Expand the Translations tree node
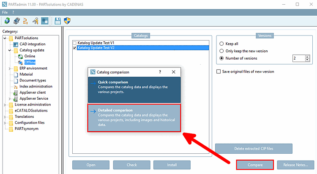The width and height of the screenshot is (317, 174). pyautogui.click(x=5, y=117)
